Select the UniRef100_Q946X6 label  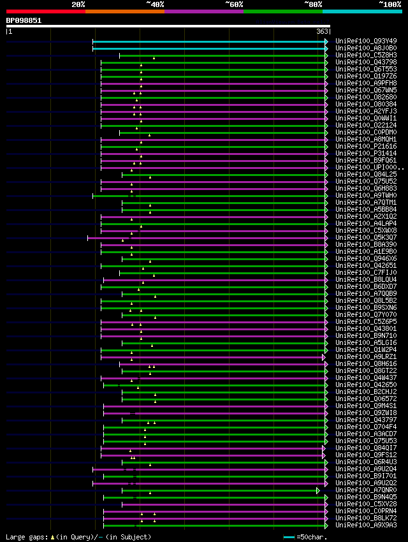[366, 258]
